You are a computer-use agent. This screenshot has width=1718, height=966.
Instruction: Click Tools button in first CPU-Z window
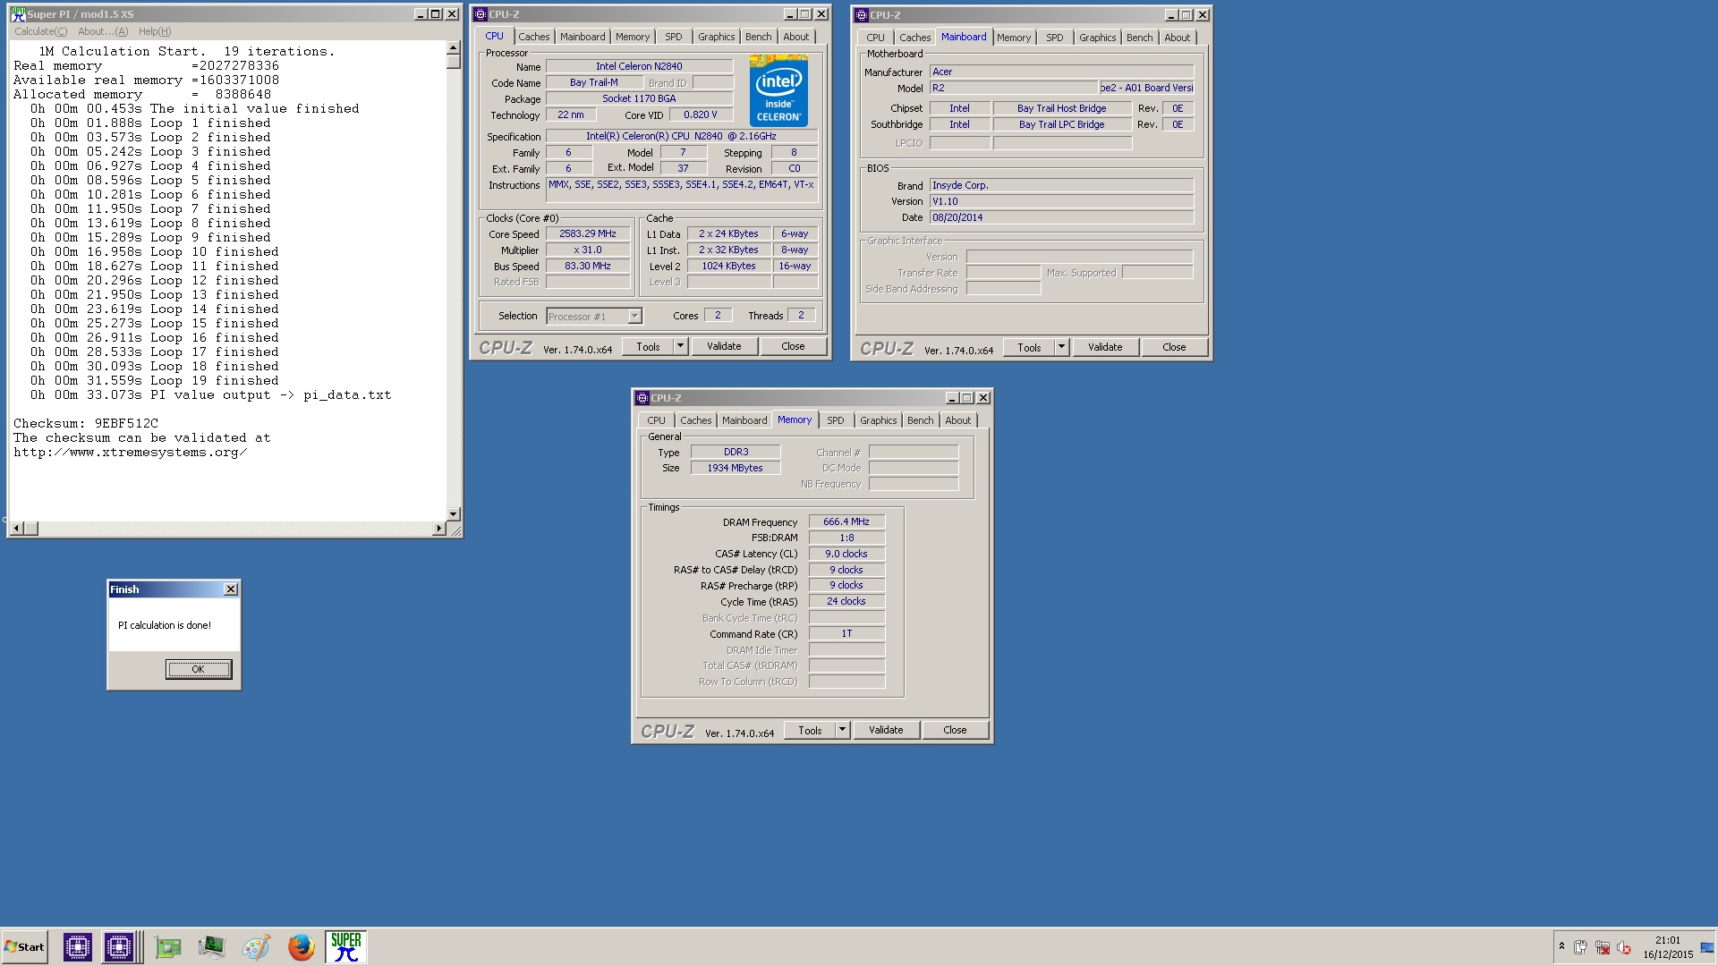tap(649, 346)
